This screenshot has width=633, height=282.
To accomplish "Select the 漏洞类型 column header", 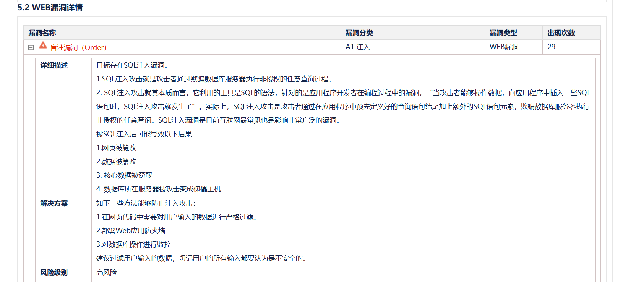I will pos(503,33).
